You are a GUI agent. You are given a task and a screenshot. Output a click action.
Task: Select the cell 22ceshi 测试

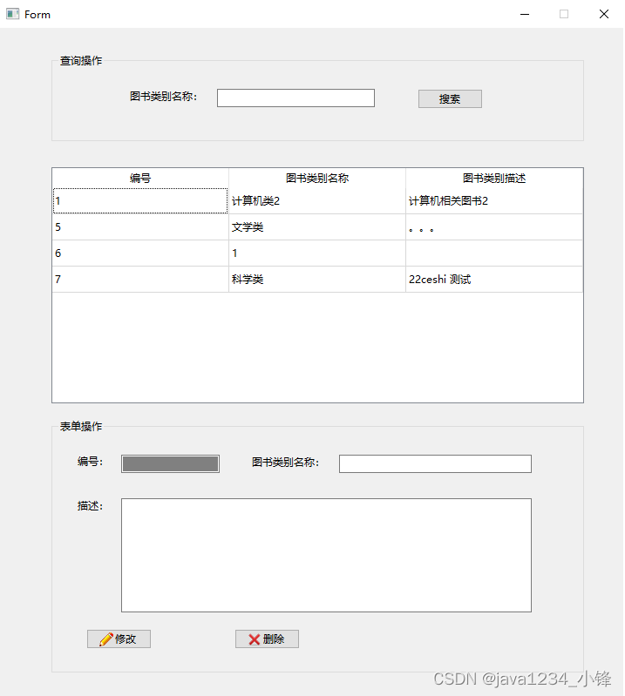tap(495, 280)
